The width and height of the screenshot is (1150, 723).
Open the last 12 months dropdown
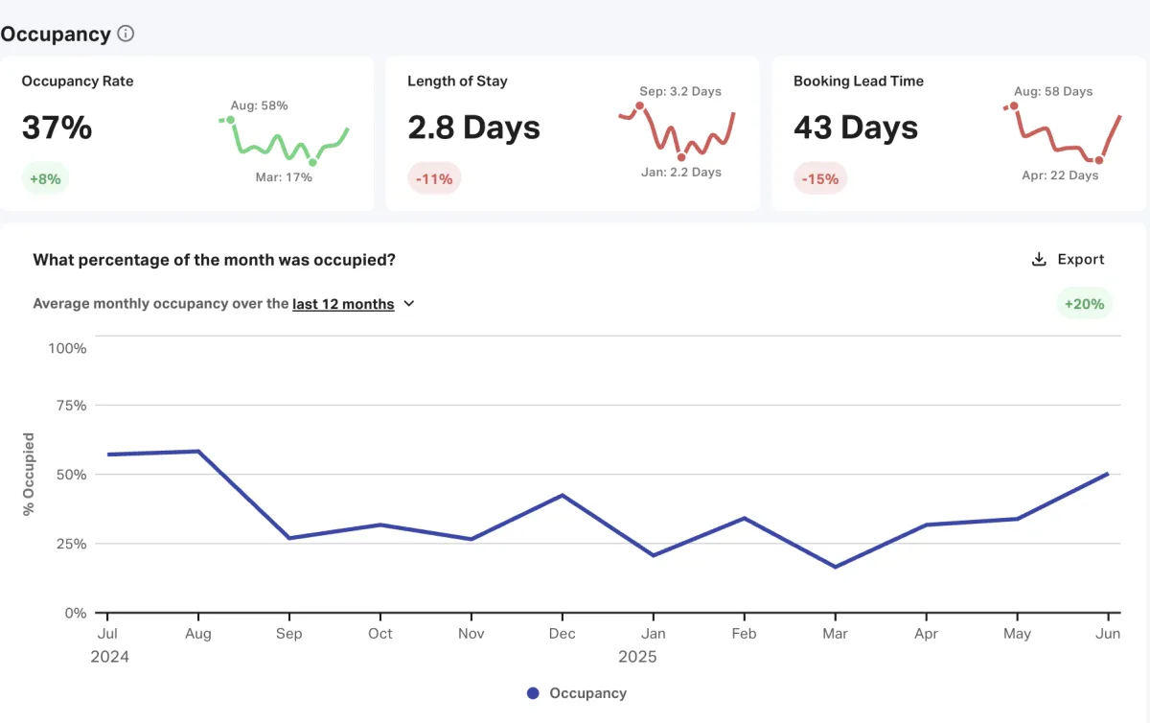(x=343, y=304)
